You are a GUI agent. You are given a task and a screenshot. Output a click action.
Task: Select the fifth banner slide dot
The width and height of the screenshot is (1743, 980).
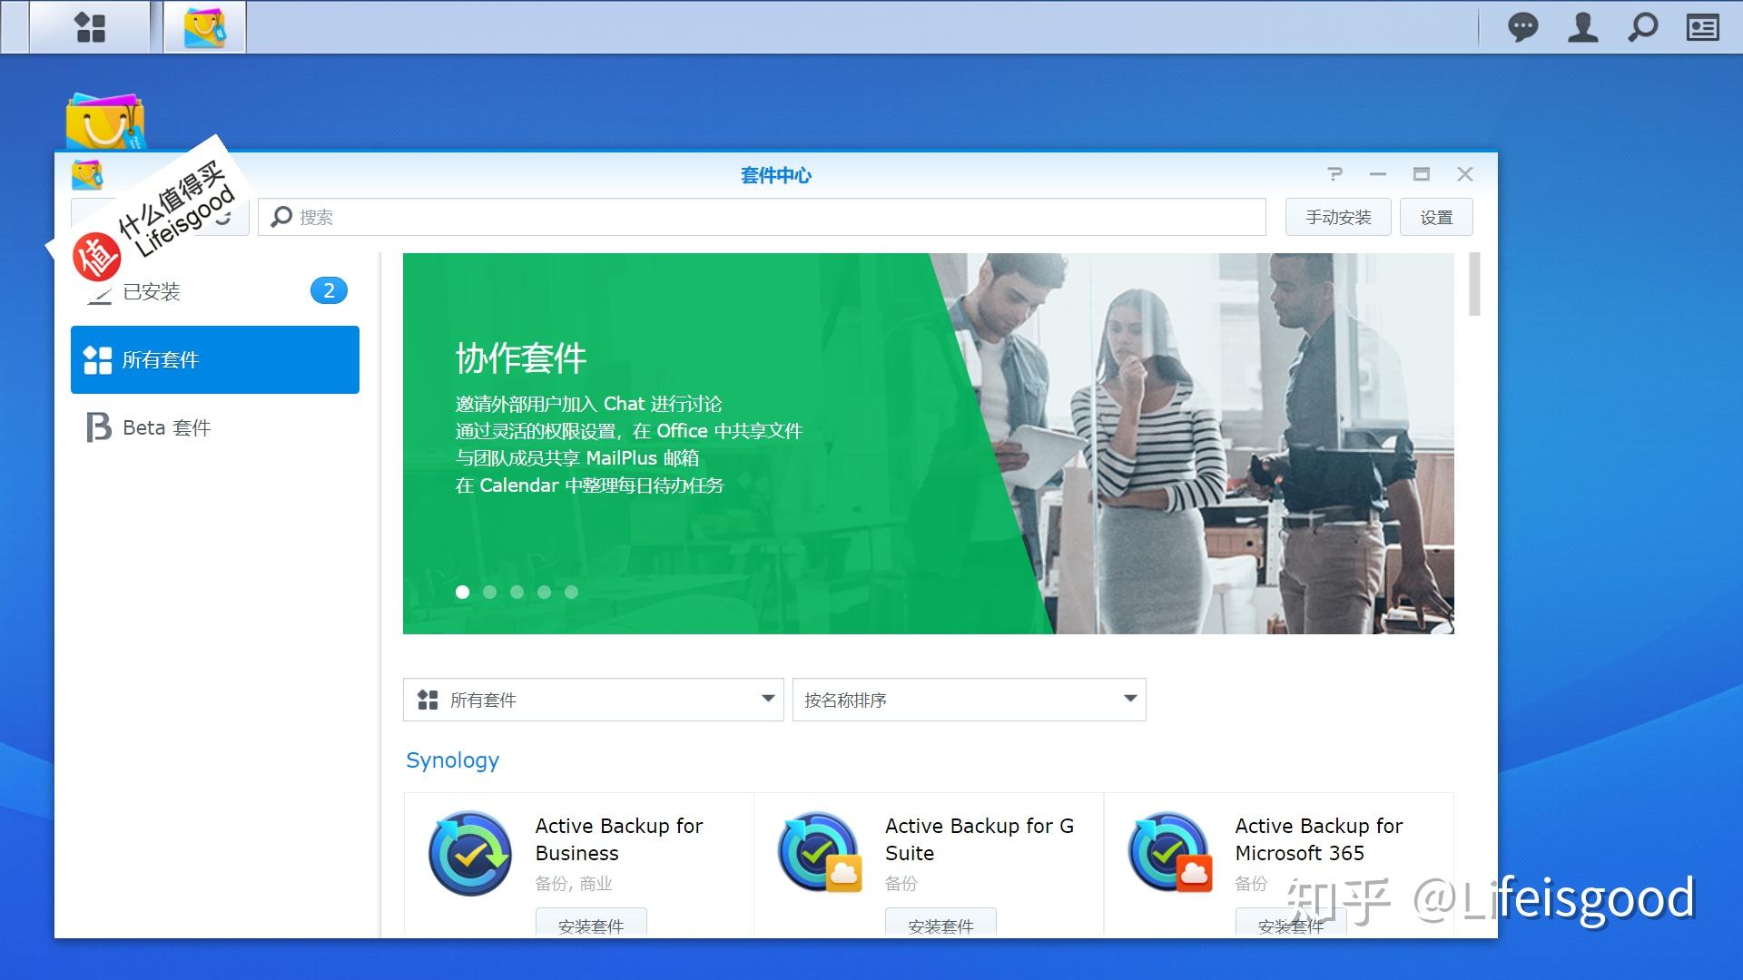(x=571, y=592)
